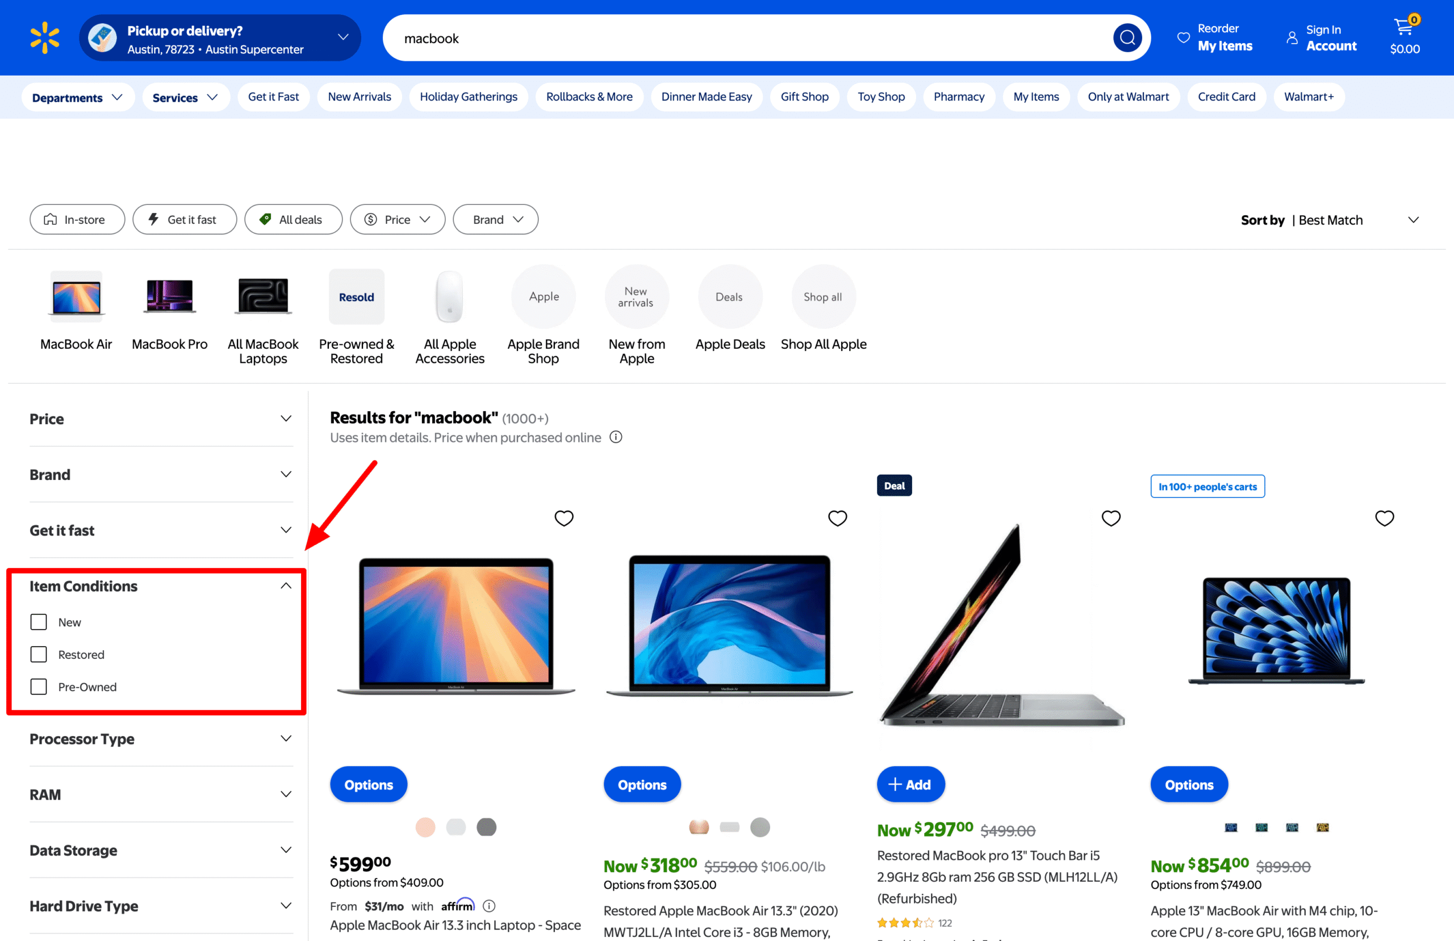Tick the Pre-Owned checkbox
This screenshot has width=1454, height=941.
tap(39, 687)
